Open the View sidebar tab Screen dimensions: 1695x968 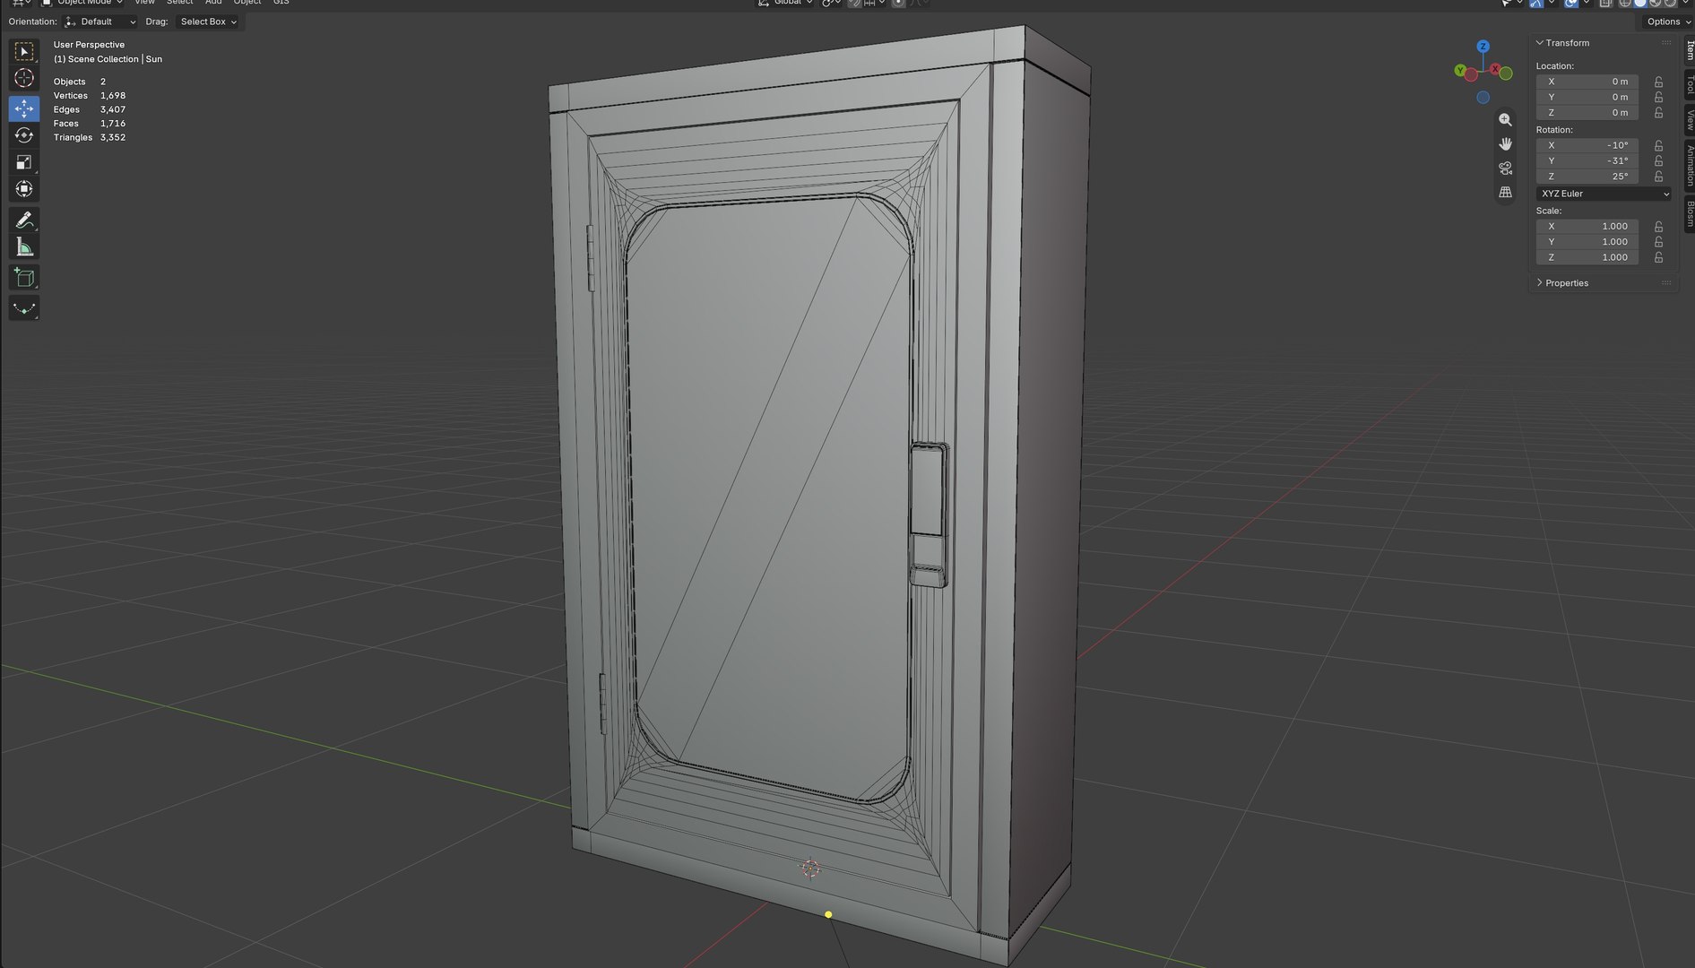(x=1689, y=120)
